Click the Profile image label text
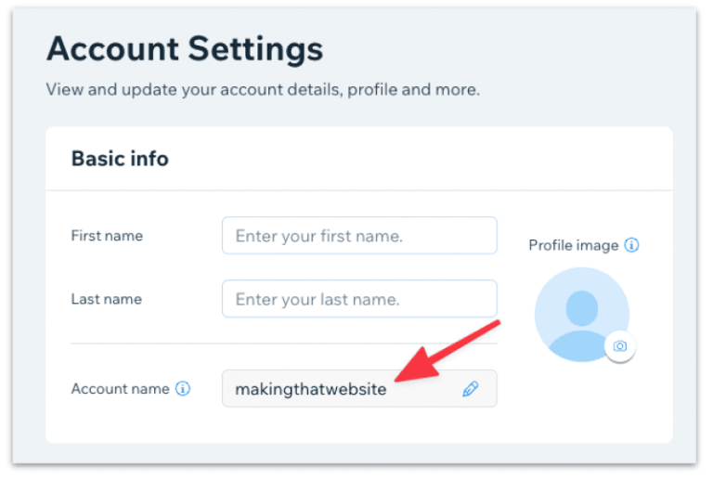 click(x=573, y=245)
